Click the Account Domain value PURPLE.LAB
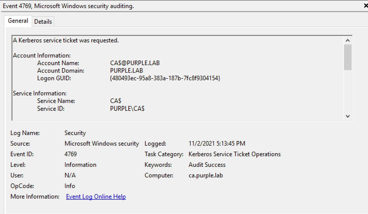Screen dimensions: 368x214 click(127, 71)
